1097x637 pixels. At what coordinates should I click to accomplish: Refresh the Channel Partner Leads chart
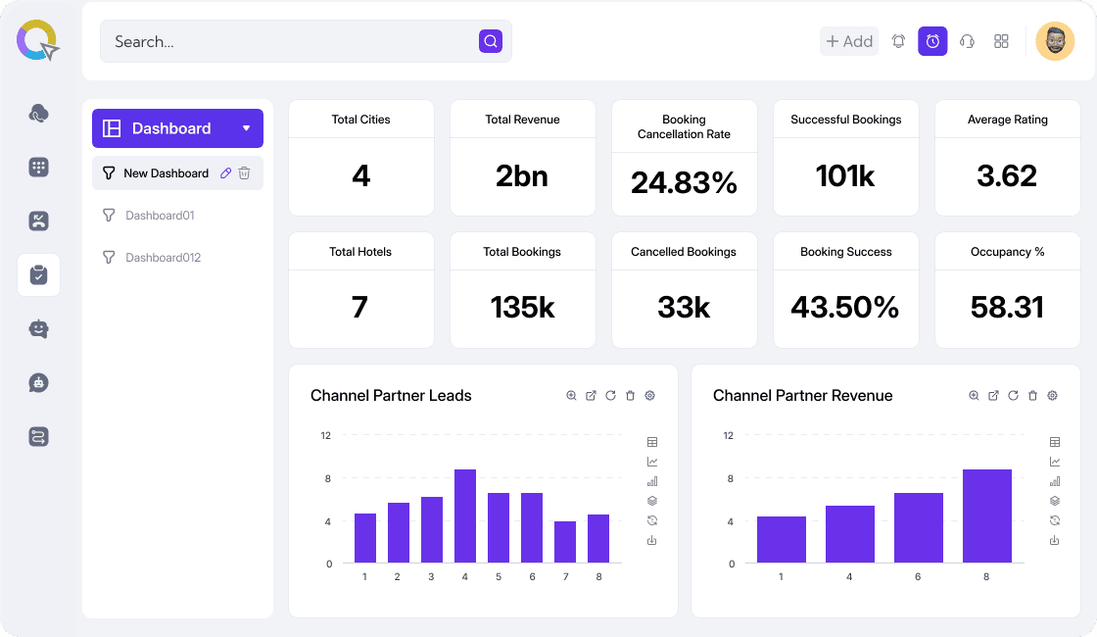610,396
